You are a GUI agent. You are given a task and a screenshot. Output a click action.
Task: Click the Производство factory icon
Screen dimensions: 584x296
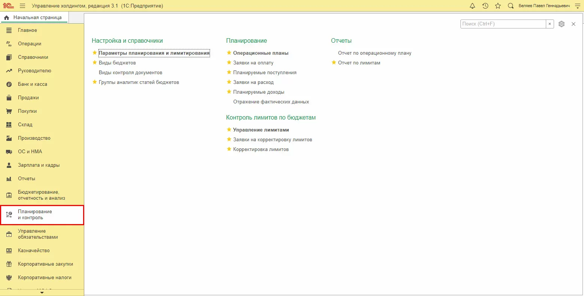tap(9, 138)
